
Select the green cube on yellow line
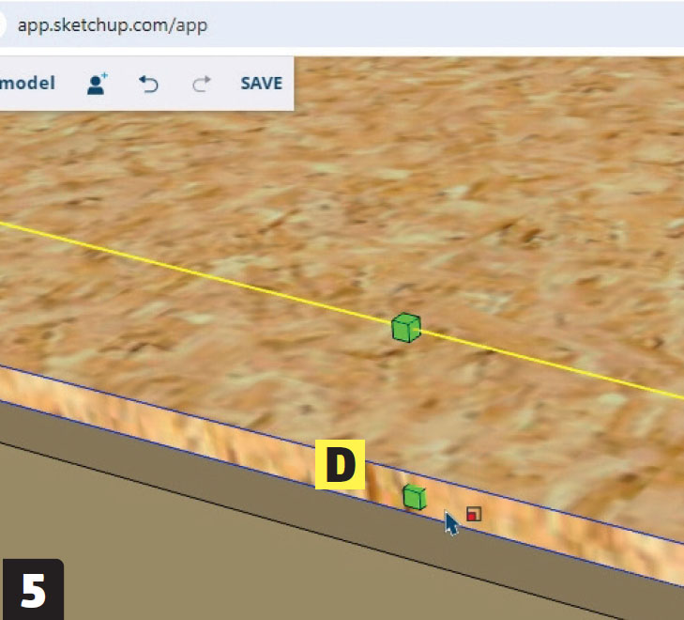coord(406,328)
